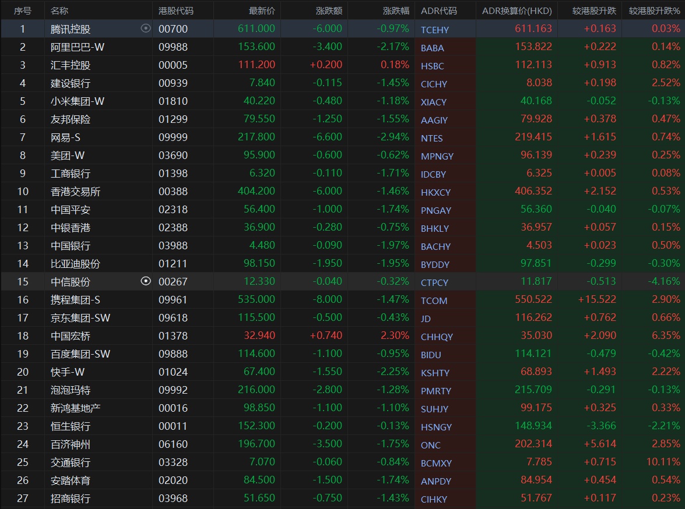The height and width of the screenshot is (509, 685).
Task: Sort by the ADR代码 column header
Action: point(438,10)
